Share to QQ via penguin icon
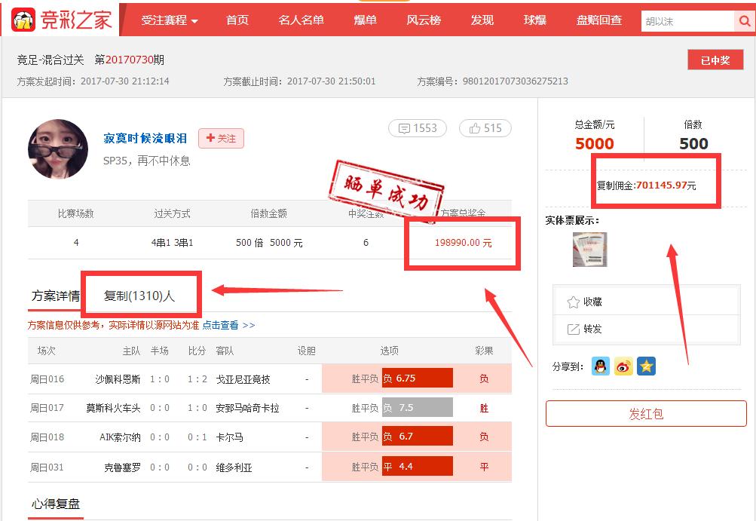This screenshot has height=521, width=756. (600, 365)
